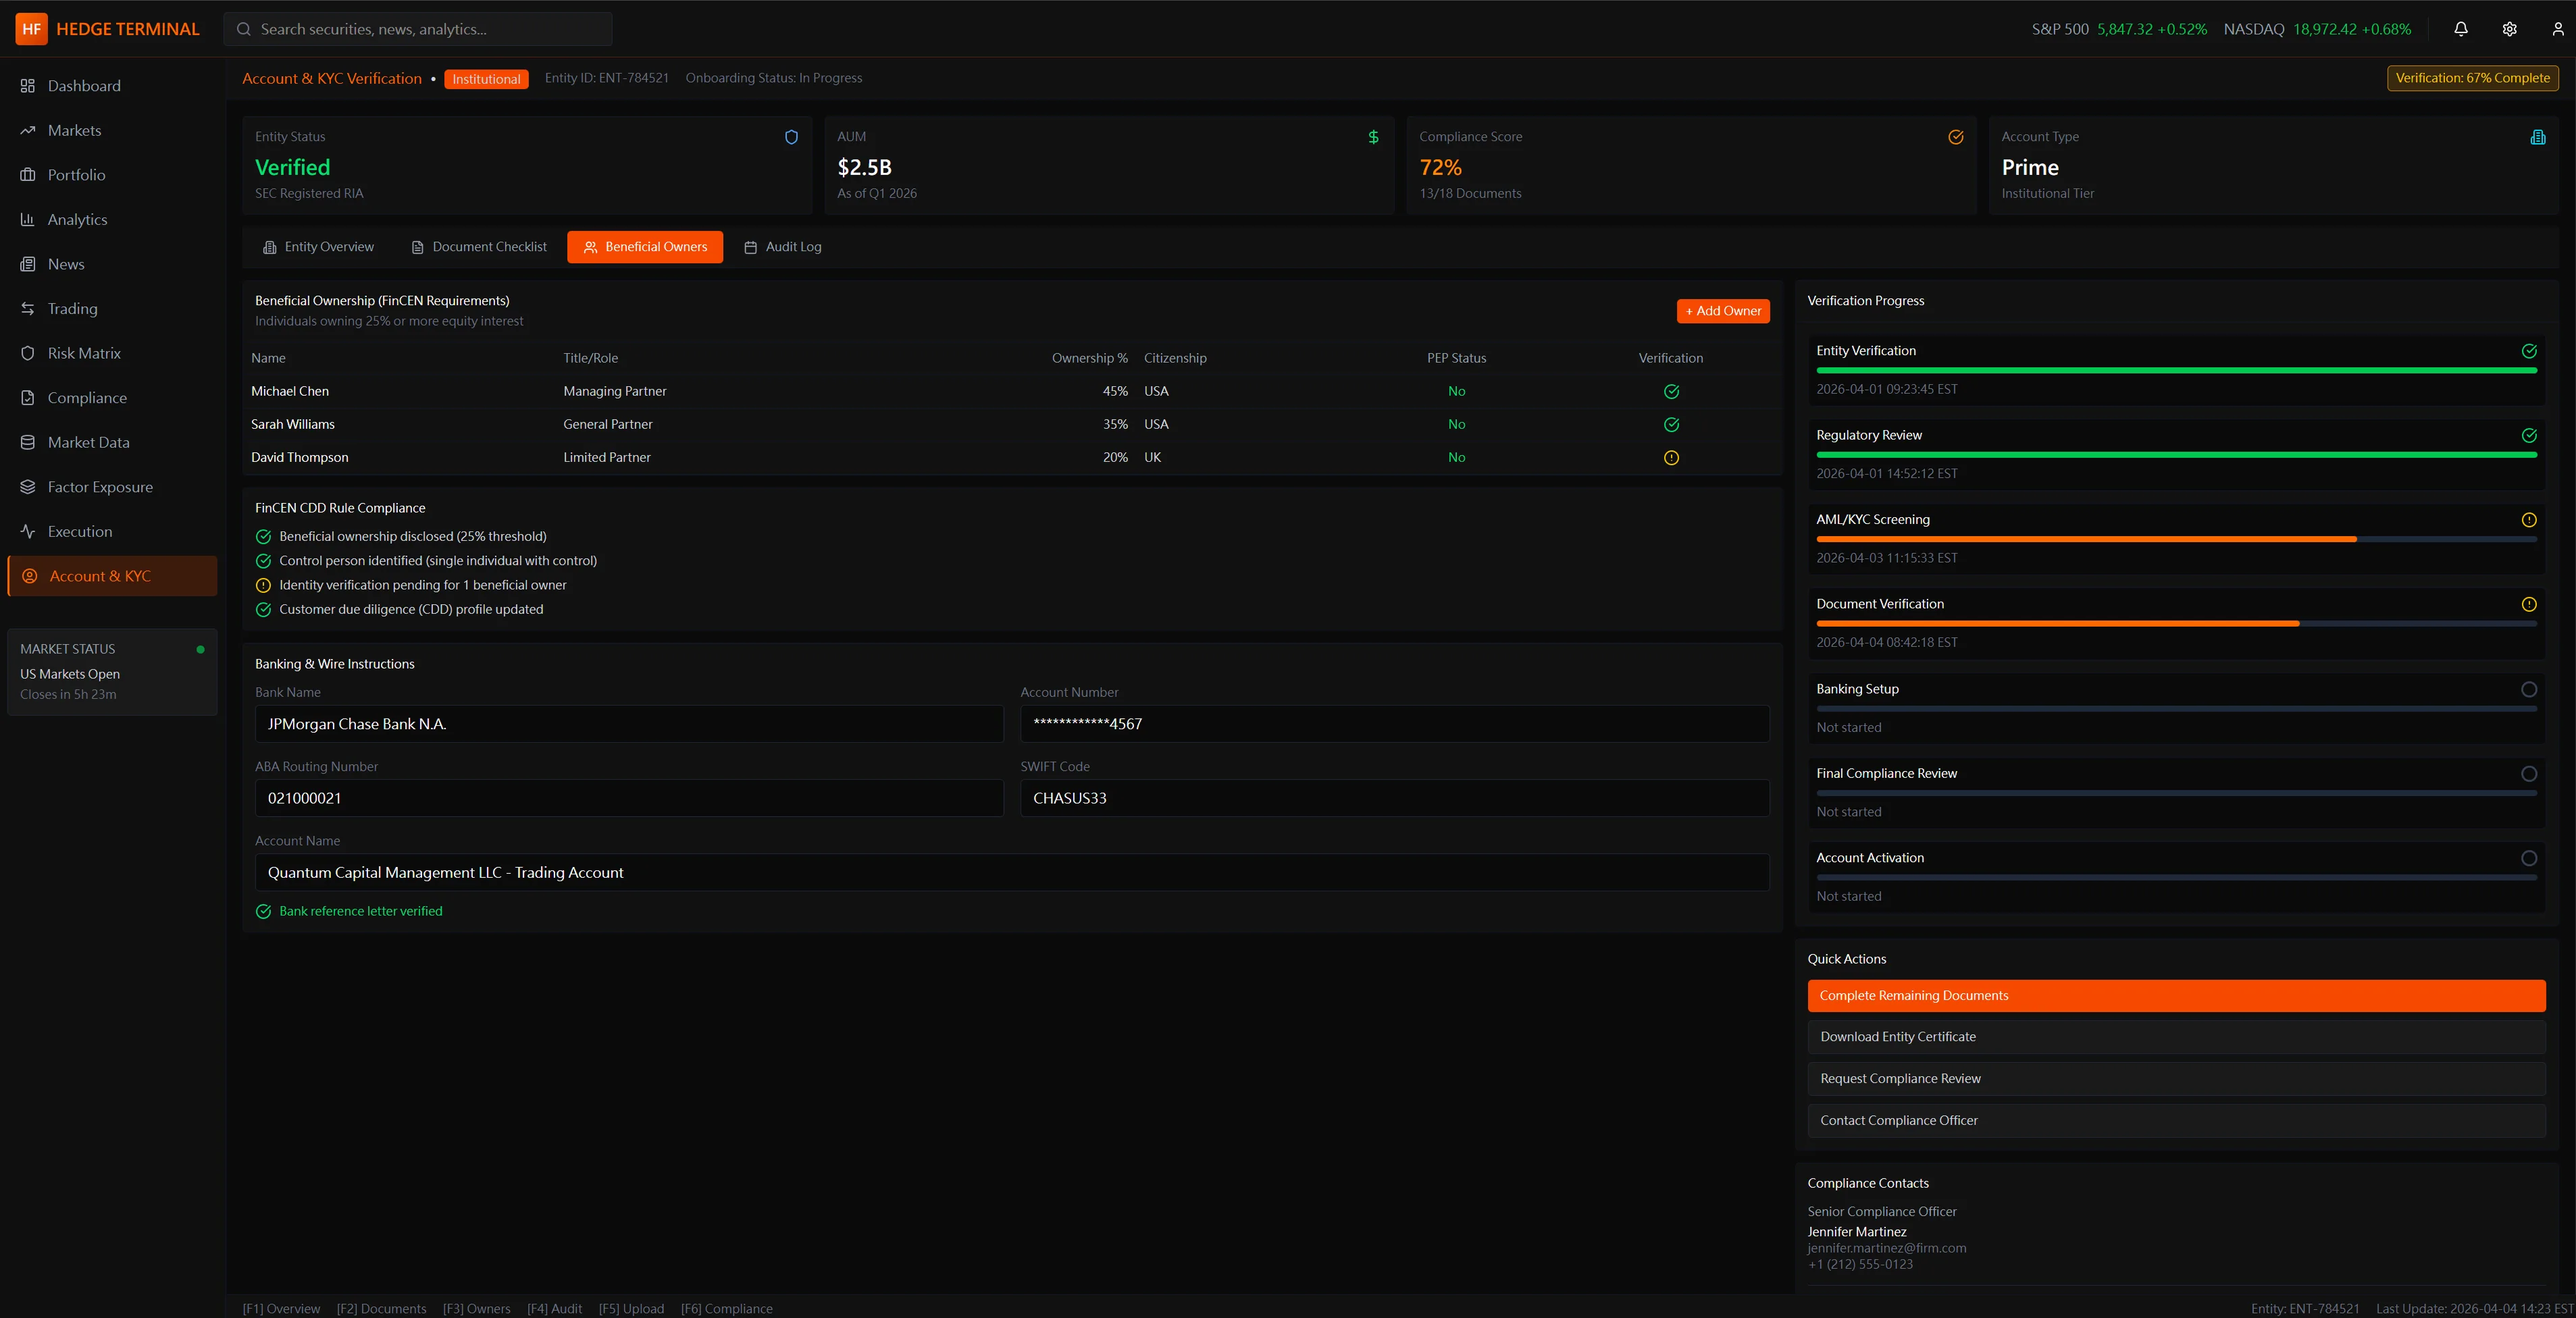The image size is (2576, 1318).
Task: Click the + Add Owner button
Action: pyautogui.click(x=1722, y=311)
